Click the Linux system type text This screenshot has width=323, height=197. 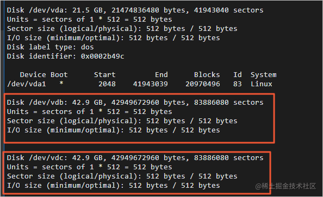tap(261, 84)
